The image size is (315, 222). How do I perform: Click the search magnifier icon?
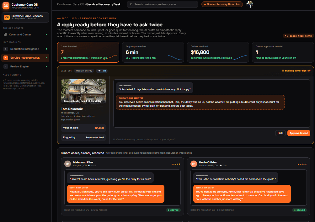pyautogui.click(x=131, y=4)
